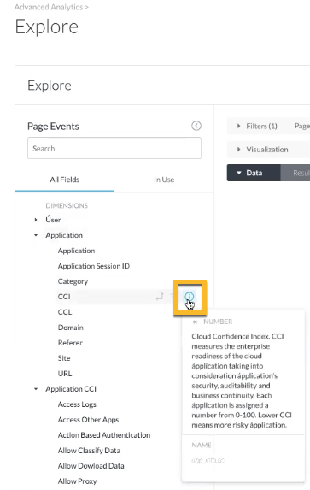The image size is (310, 490).
Task: Click the info icon on the CCI row
Action: (190, 296)
